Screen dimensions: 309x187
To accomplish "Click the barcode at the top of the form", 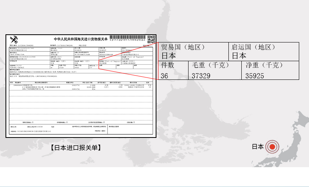I will point(128,38).
